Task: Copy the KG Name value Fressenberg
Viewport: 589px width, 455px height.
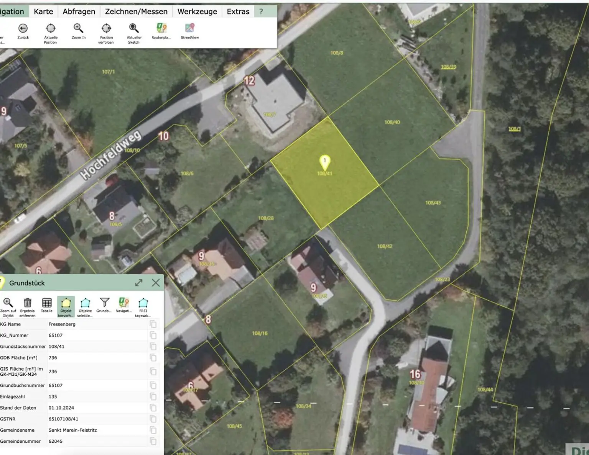Action: [153, 324]
